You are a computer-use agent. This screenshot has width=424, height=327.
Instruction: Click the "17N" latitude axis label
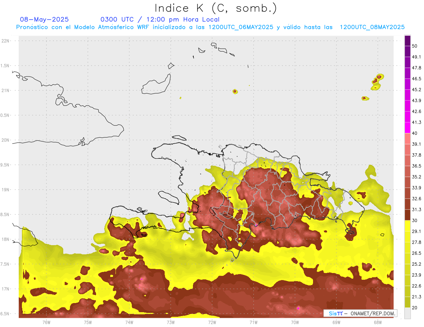point(5,289)
